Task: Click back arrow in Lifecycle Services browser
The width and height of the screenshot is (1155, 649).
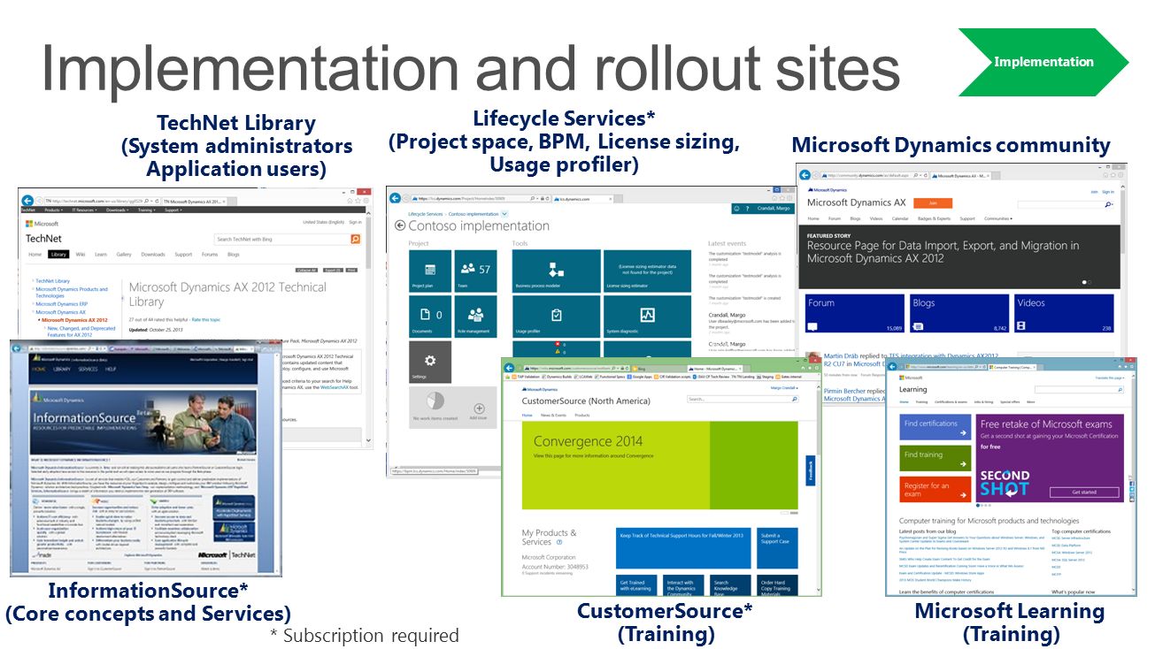Action: pyautogui.click(x=397, y=198)
